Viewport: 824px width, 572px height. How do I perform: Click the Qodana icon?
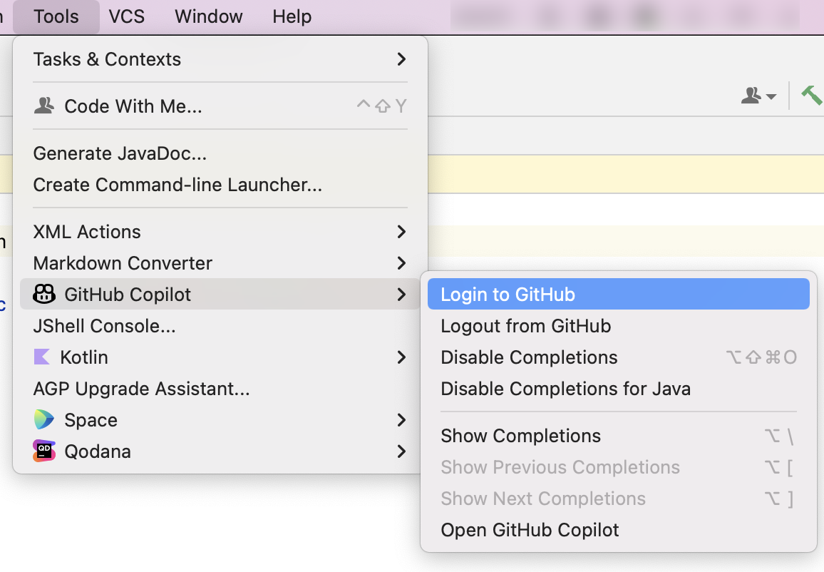pos(44,451)
